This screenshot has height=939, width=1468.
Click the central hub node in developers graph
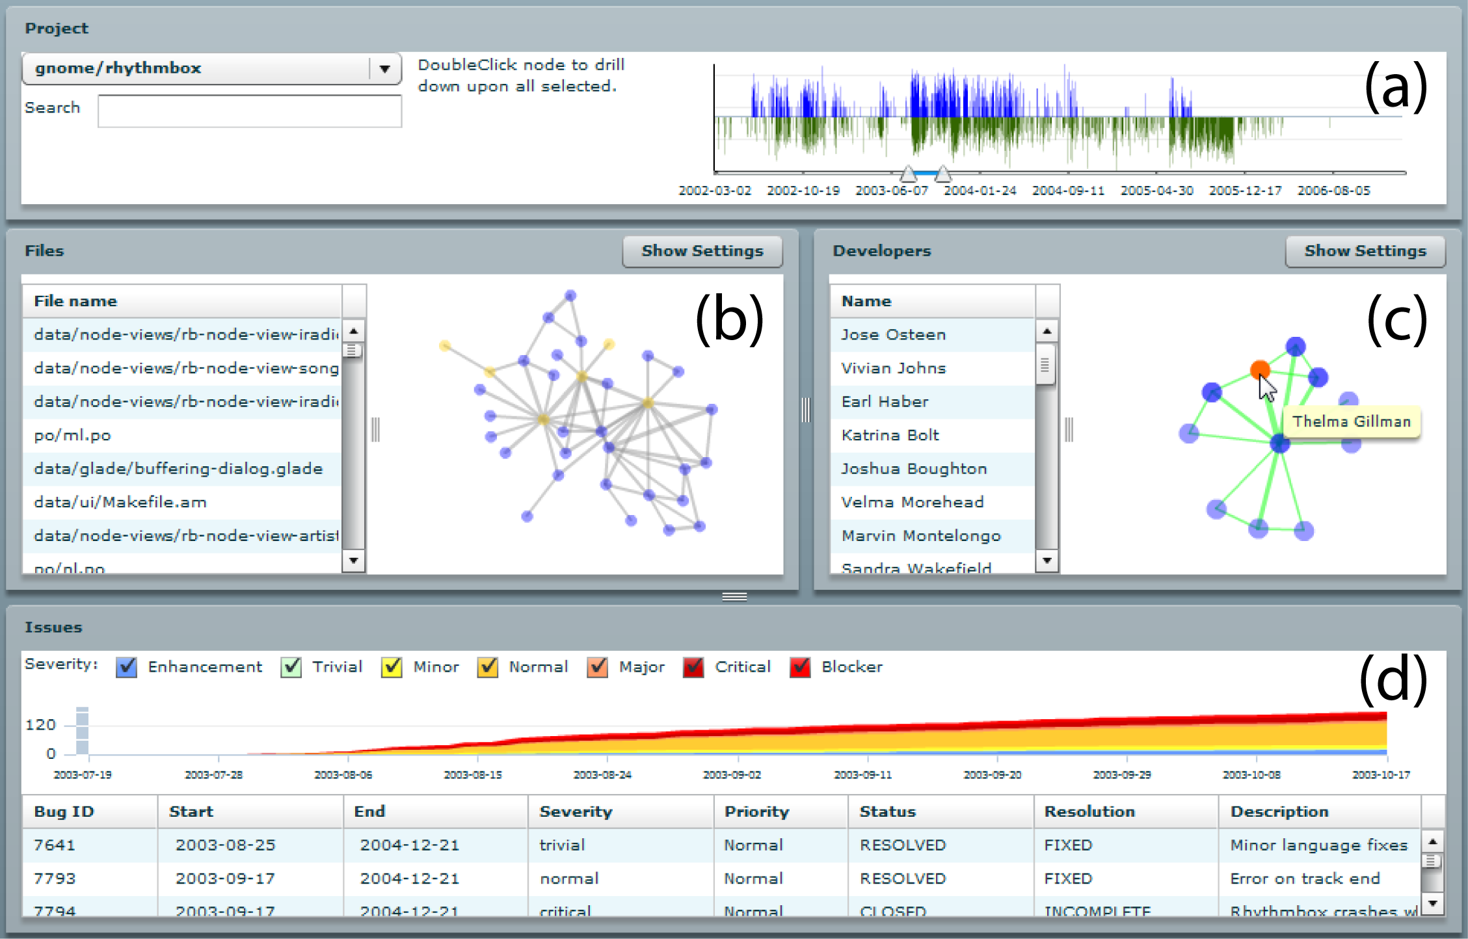pos(1279,443)
